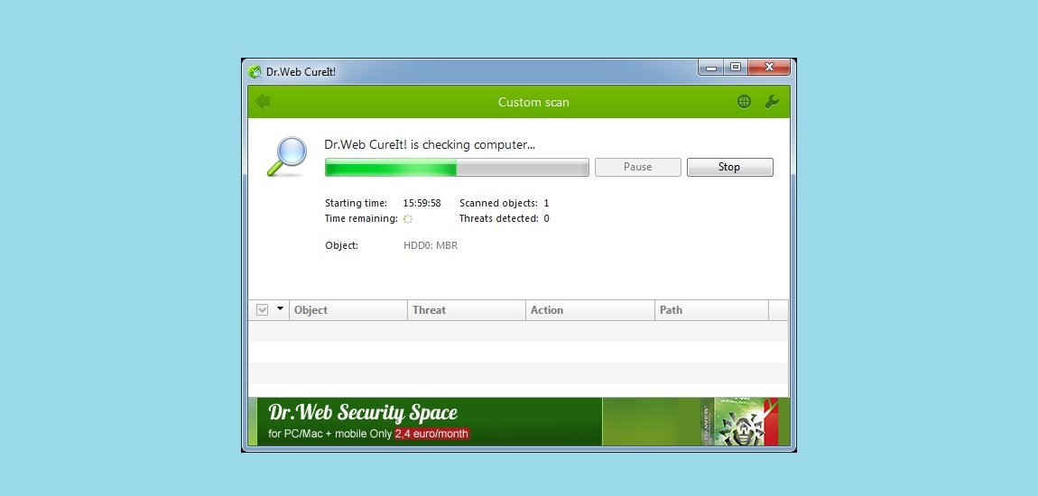The image size is (1038, 496).
Task: Open the Dr.Web Security Space banner
Action: click(x=518, y=421)
